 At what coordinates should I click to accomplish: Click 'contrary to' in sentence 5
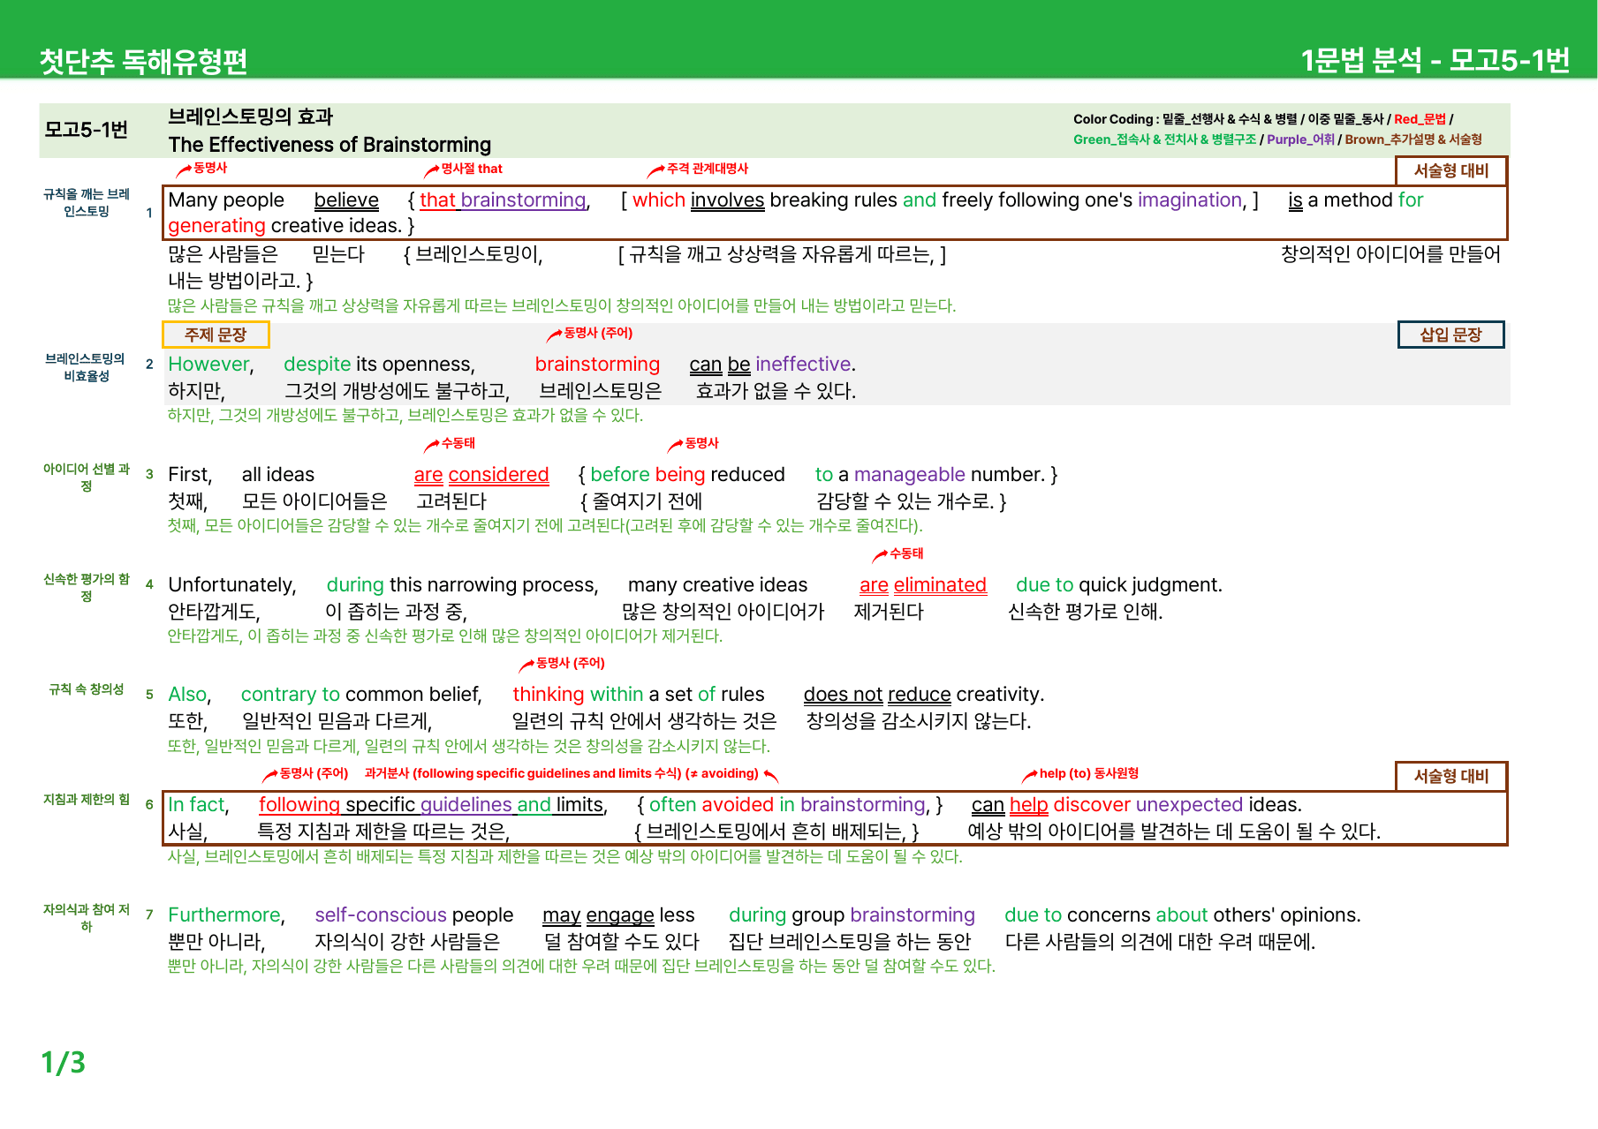click(291, 695)
